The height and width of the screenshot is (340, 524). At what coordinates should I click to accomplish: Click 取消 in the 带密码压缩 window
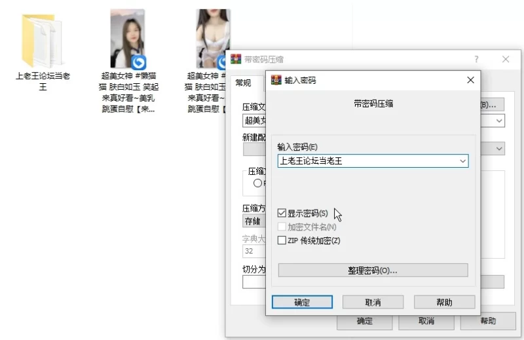pyautogui.click(x=426, y=321)
